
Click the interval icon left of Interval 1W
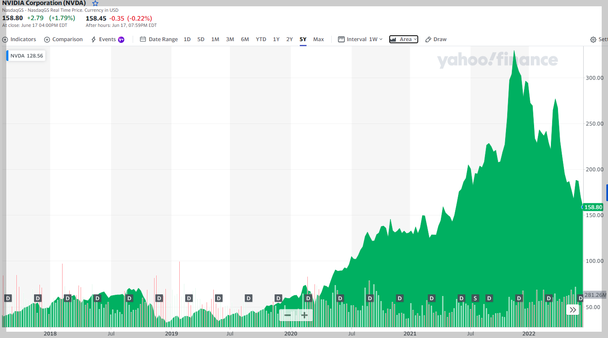point(341,39)
